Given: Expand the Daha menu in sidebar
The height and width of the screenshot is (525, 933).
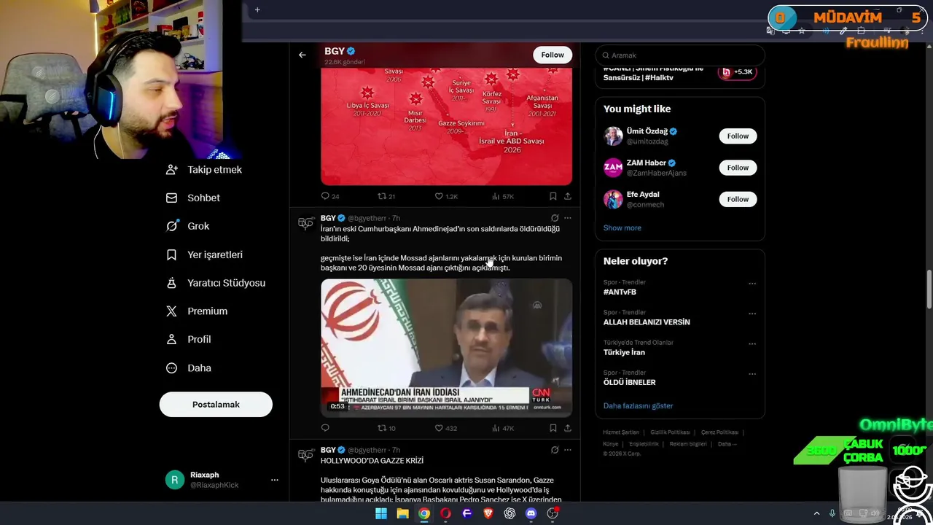Looking at the screenshot, I should click(189, 368).
